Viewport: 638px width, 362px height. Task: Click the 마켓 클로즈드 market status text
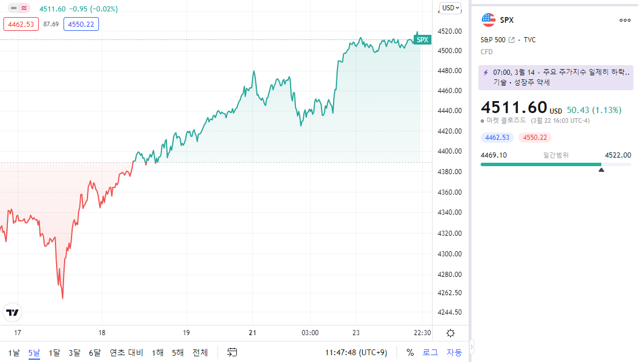click(x=506, y=120)
